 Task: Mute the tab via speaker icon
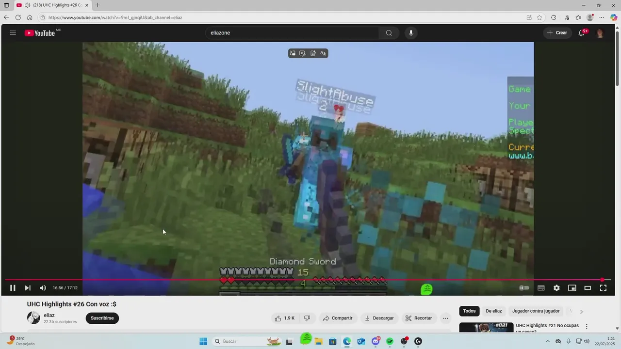point(27,5)
